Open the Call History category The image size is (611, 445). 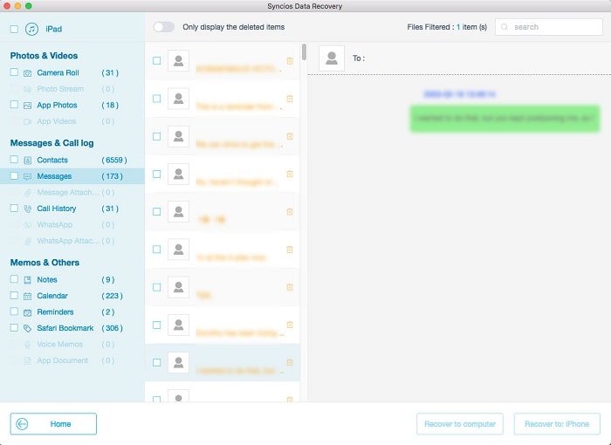[x=57, y=209]
